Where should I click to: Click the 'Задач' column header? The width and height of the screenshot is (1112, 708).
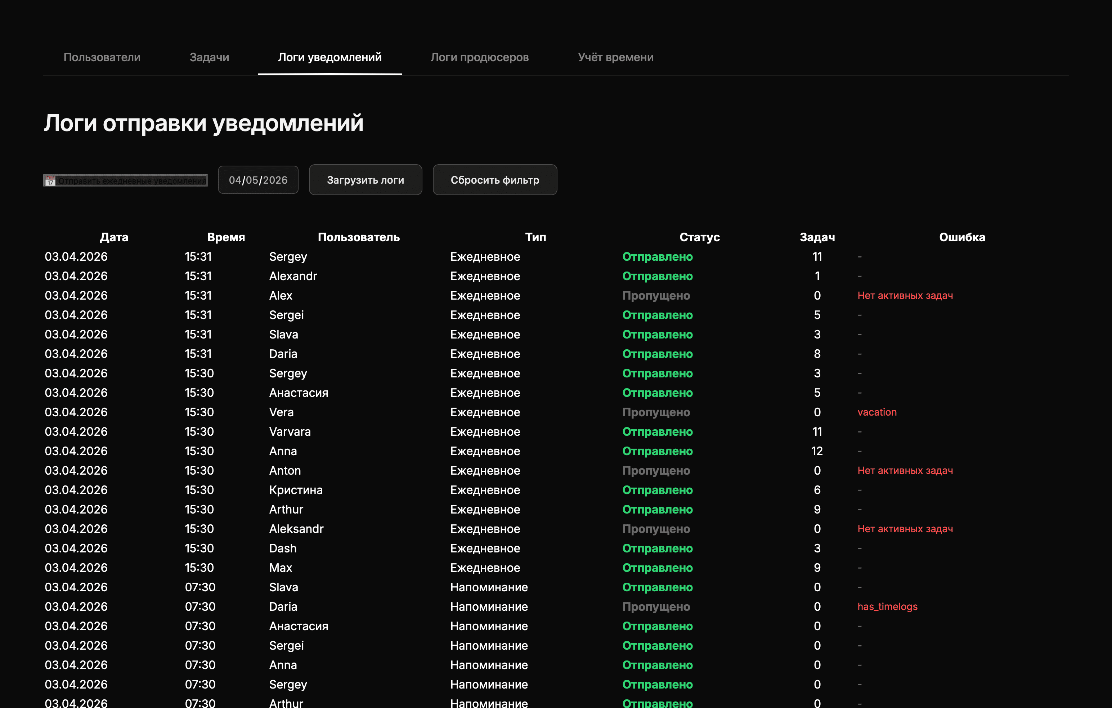click(x=817, y=237)
